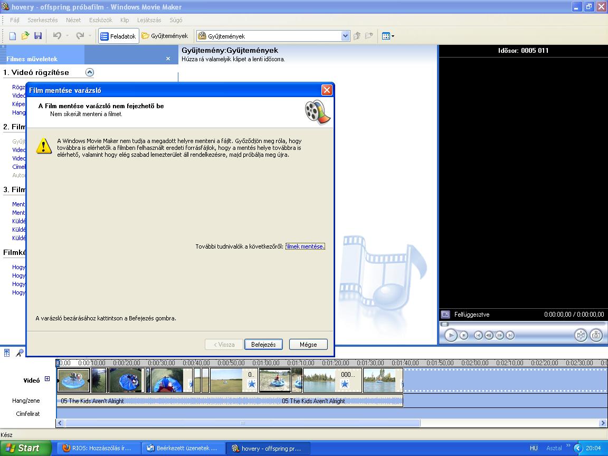Open the Fájl menu
Screen dimensions: 608x456
[15, 20]
